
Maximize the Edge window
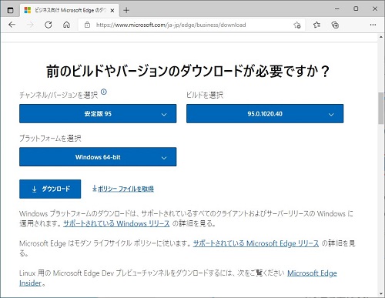click(356, 8)
